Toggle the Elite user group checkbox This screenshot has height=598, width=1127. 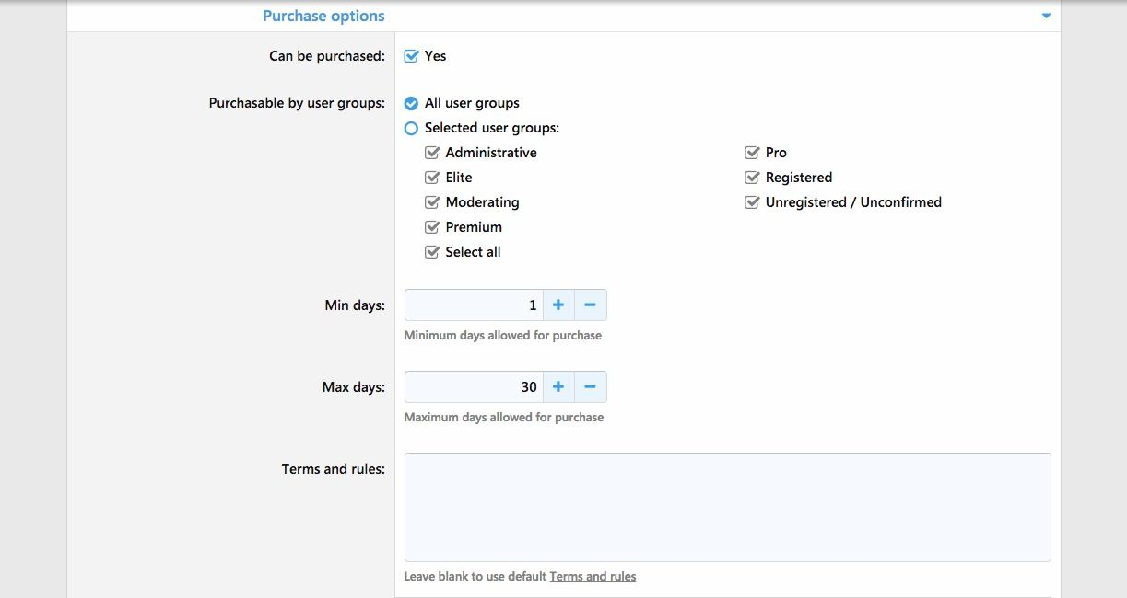tap(432, 178)
